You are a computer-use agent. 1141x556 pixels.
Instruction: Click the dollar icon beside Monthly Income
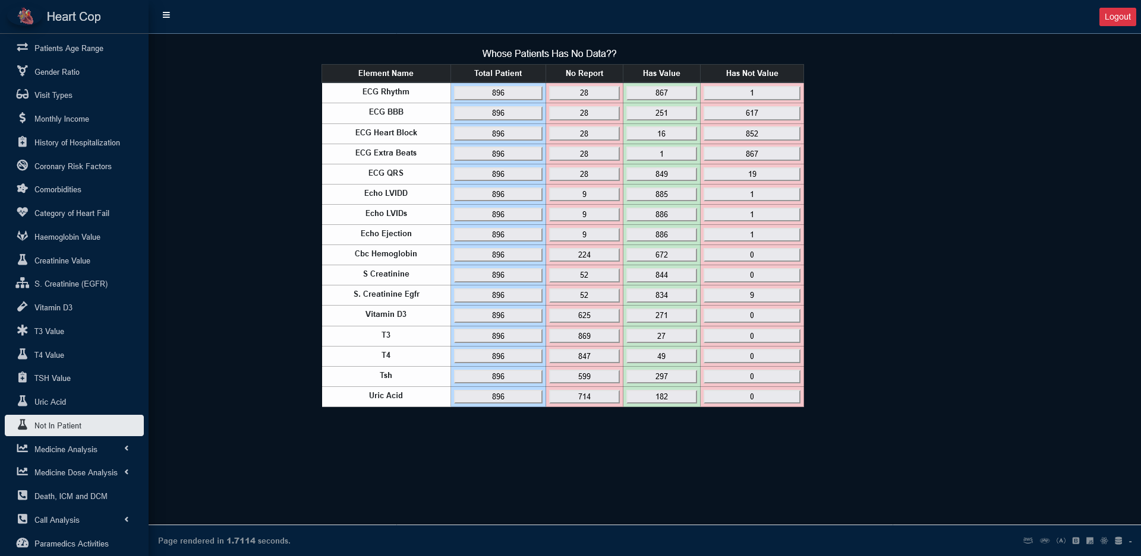point(23,118)
